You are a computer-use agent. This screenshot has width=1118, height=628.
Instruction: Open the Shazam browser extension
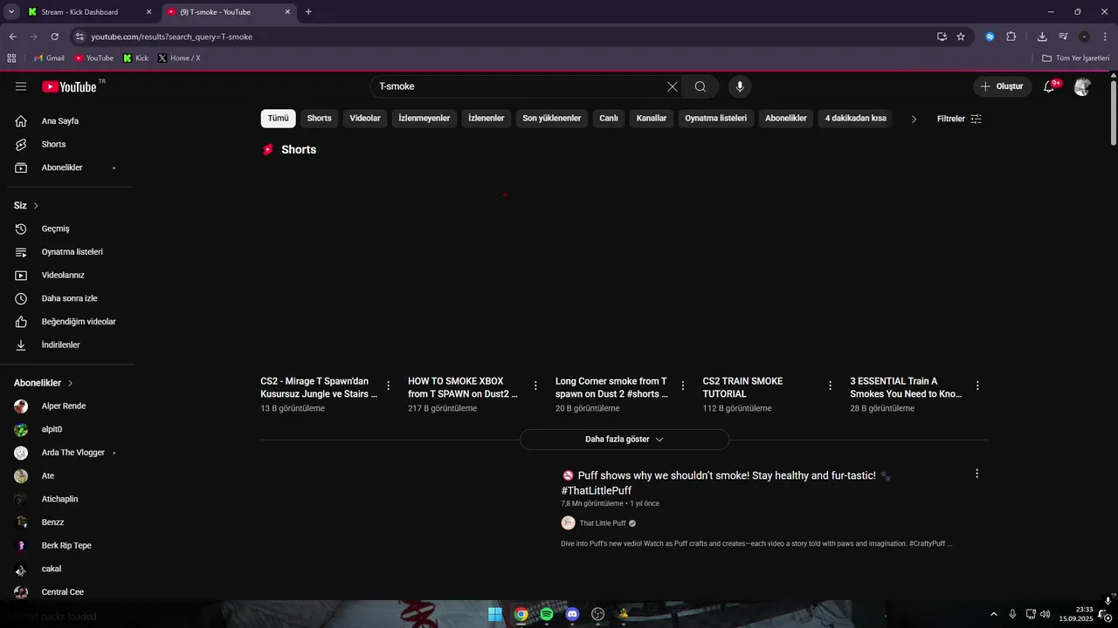point(990,37)
